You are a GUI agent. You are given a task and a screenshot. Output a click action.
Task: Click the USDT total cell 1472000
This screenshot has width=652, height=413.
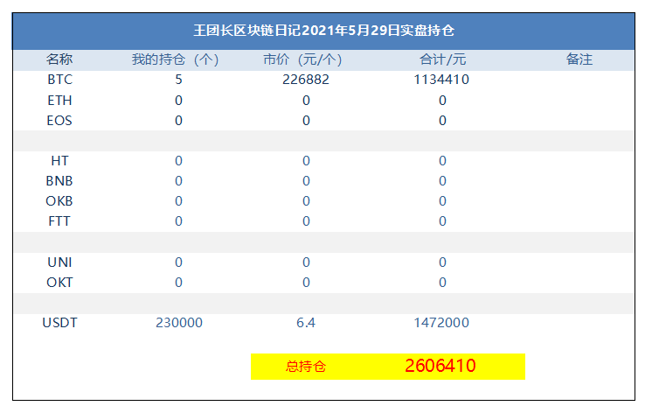tap(441, 323)
